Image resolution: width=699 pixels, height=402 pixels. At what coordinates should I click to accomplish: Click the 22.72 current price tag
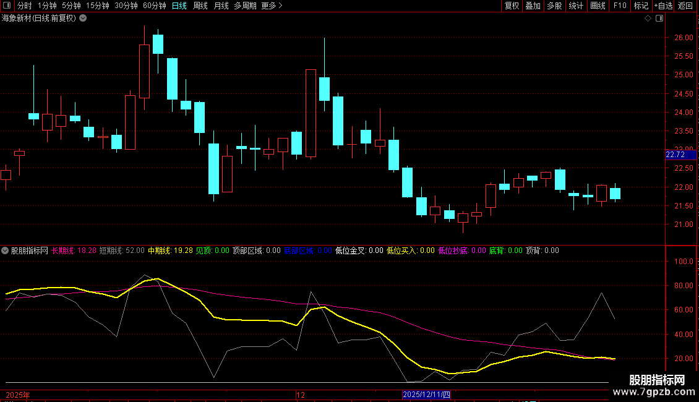pyautogui.click(x=680, y=155)
